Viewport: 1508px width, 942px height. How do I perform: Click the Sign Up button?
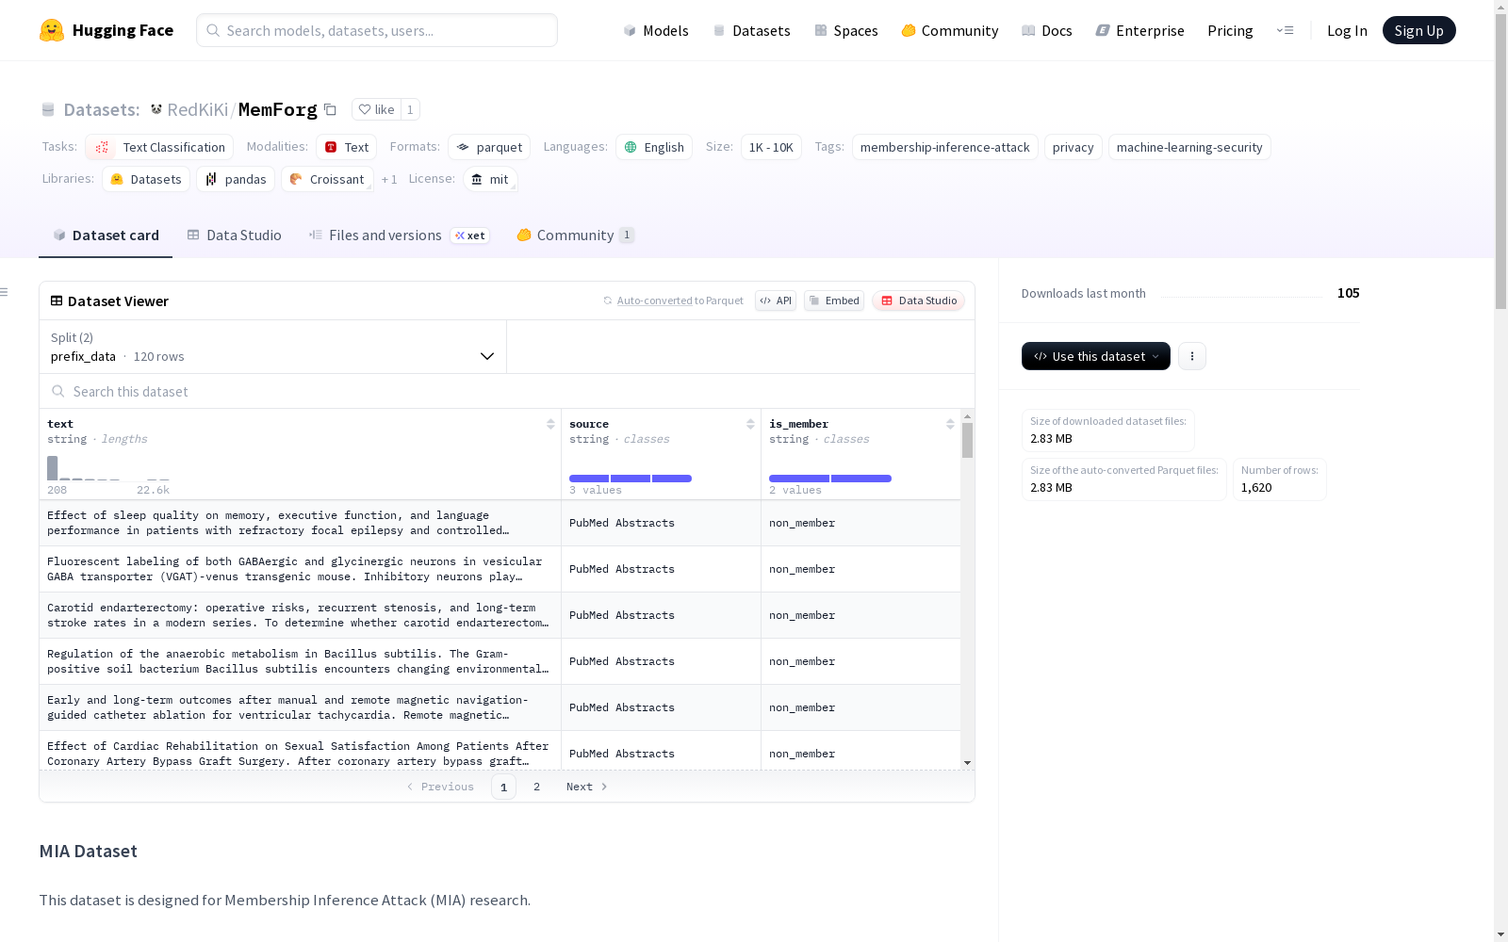pos(1418,30)
